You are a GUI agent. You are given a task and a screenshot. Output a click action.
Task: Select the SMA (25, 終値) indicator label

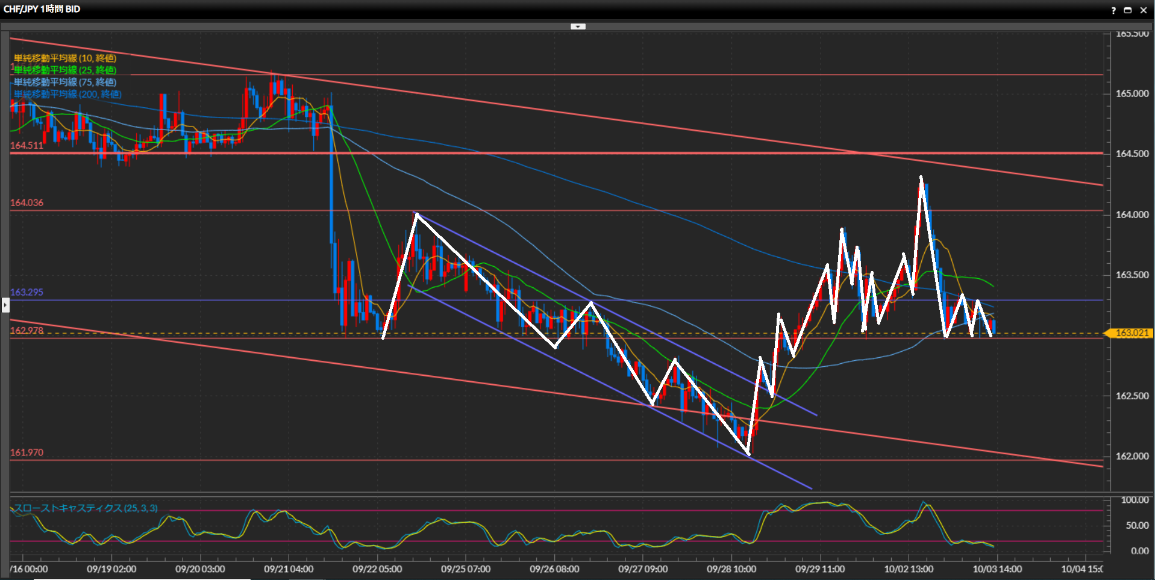tap(64, 70)
